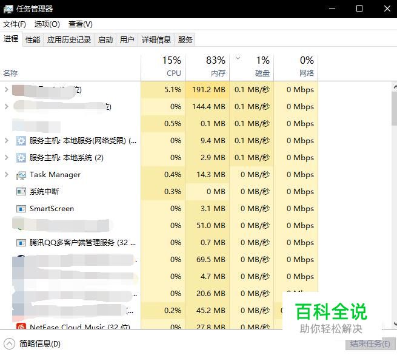Click the scrollbar up arrow

pos(395,87)
